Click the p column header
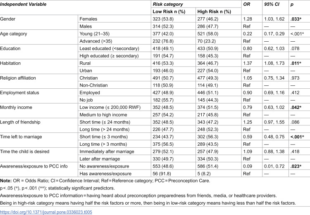This screenshot has width=310, height=215. [292, 5]
